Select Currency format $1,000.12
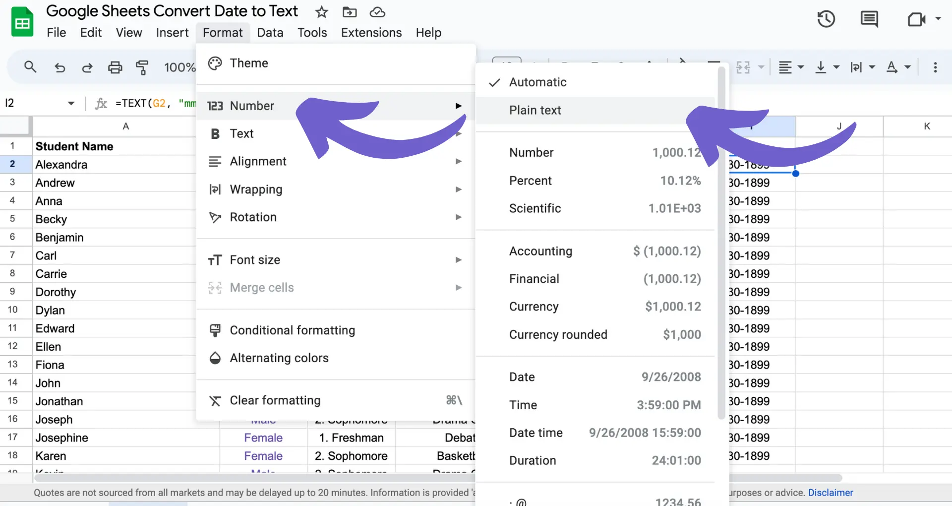 click(595, 307)
